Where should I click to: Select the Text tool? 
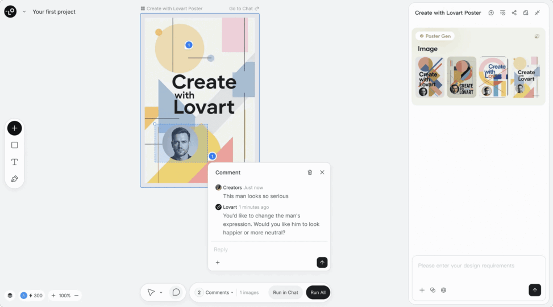click(x=14, y=162)
